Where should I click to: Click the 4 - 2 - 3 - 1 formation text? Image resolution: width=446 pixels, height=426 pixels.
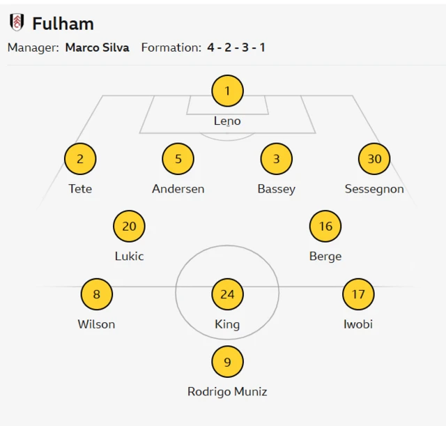pyautogui.click(x=236, y=48)
